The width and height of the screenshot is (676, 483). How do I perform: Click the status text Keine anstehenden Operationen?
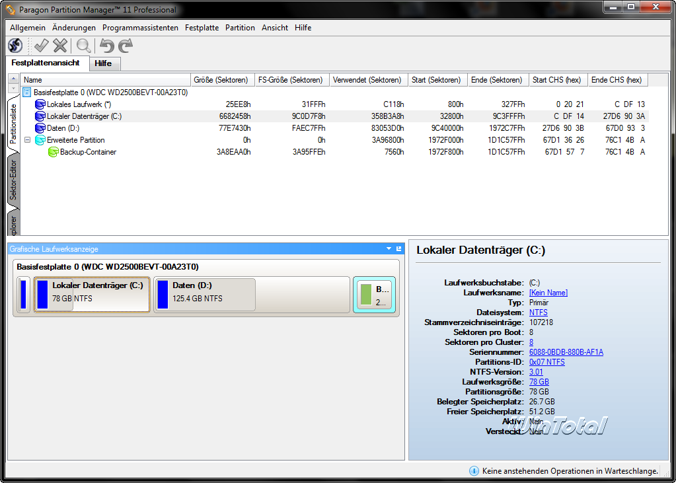[x=570, y=470]
